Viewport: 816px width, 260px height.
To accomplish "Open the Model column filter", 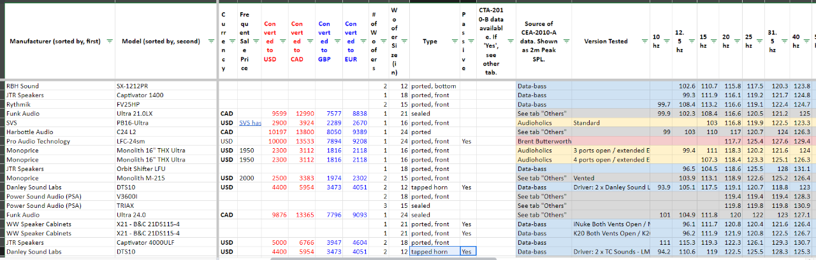I will (x=212, y=41).
